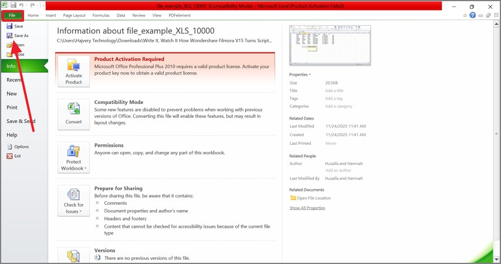
Task: Expand the Protect Workbook dropdown
Action: coord(73,158)
